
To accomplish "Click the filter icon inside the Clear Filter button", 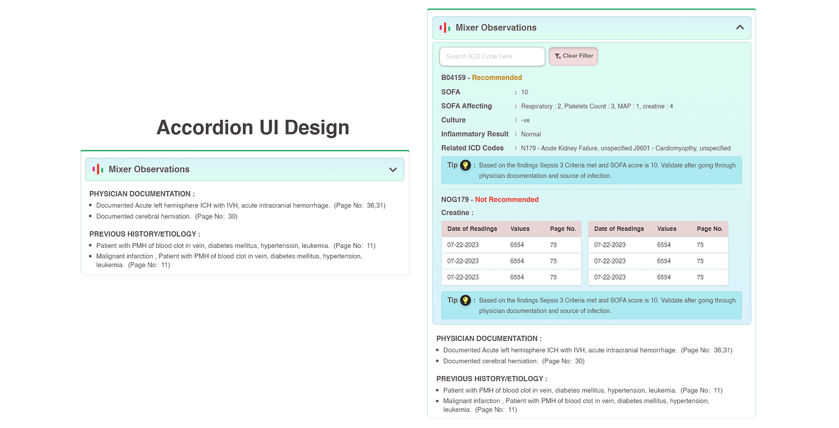I will point(557,56).
